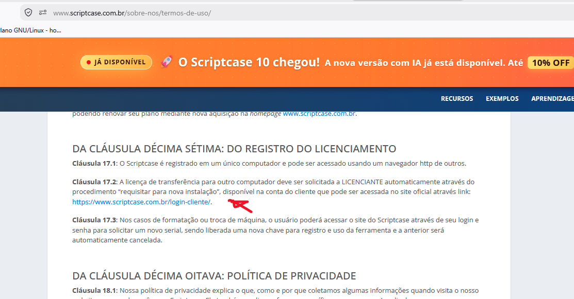The width and height of the screenshot is (574, 299).
Task: Open the RECURSOS menu
Action: [x=457, y=99]
